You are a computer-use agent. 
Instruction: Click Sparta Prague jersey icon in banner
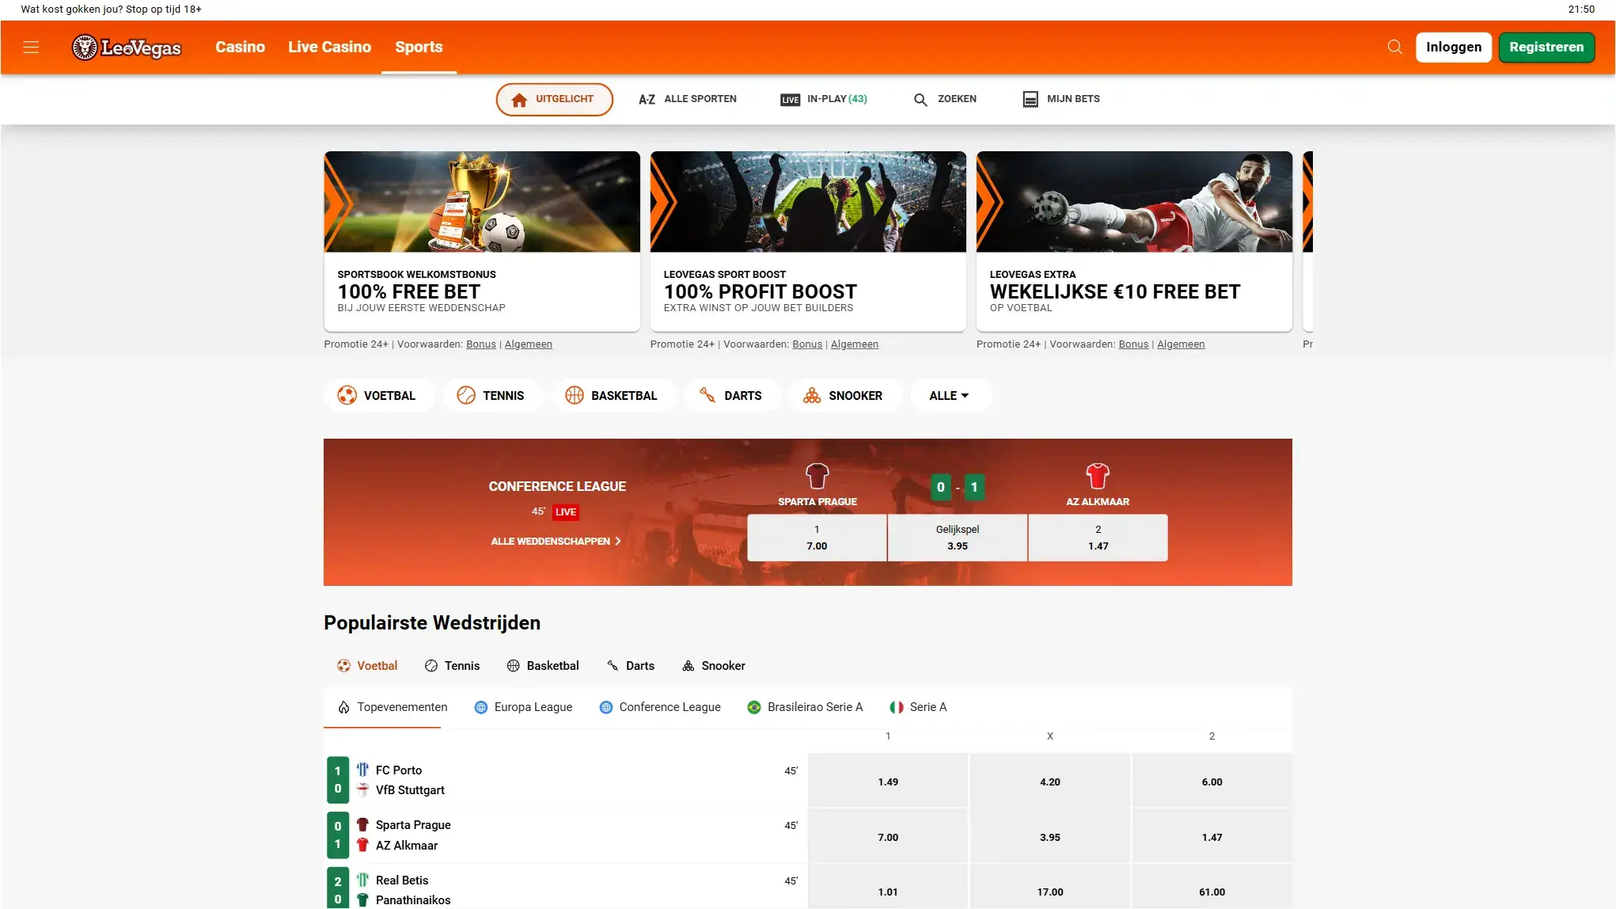click(x=817, y=477)
